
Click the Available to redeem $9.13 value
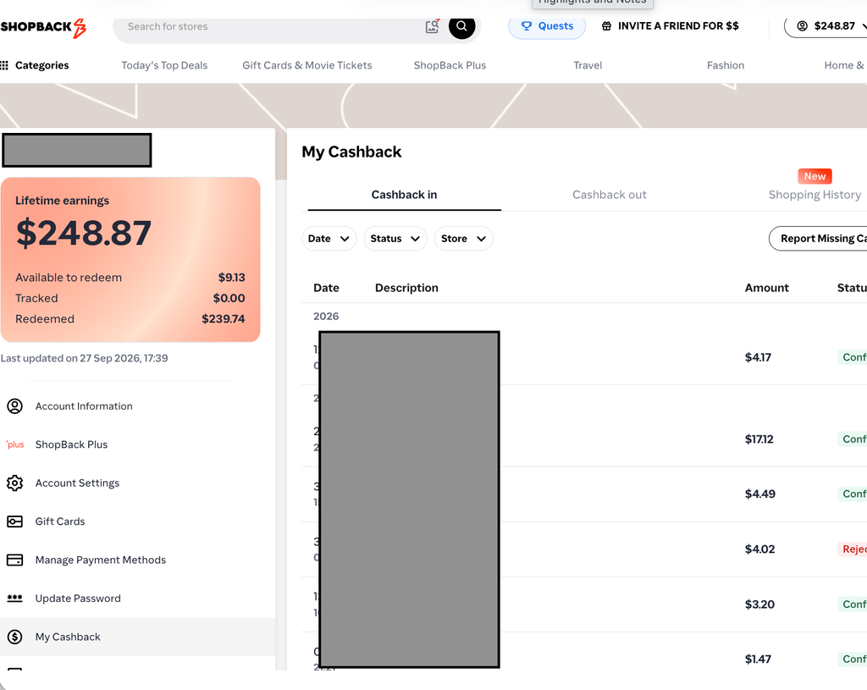click(232, 278)
